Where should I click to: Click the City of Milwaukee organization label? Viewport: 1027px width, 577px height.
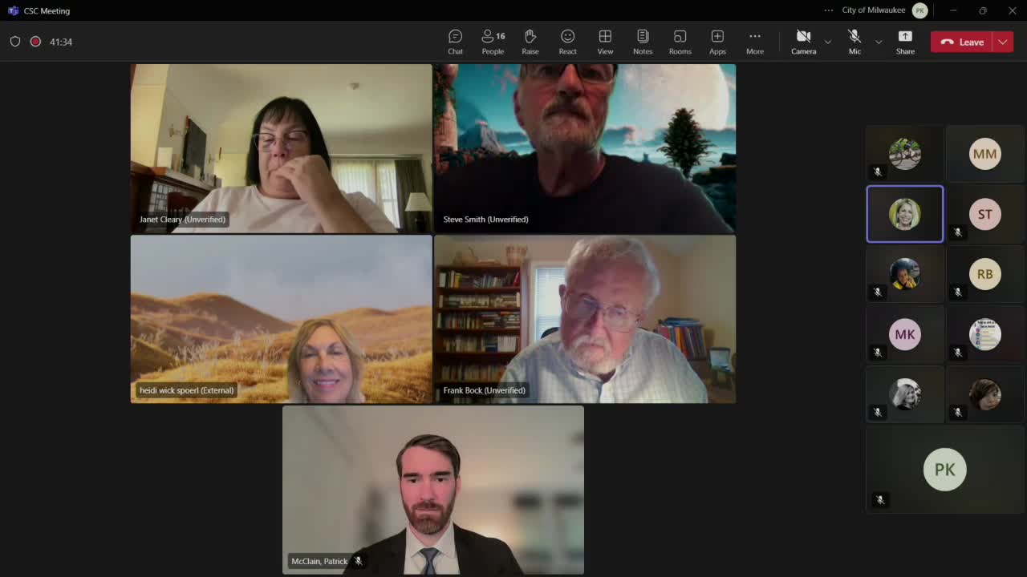pos(874,10)
